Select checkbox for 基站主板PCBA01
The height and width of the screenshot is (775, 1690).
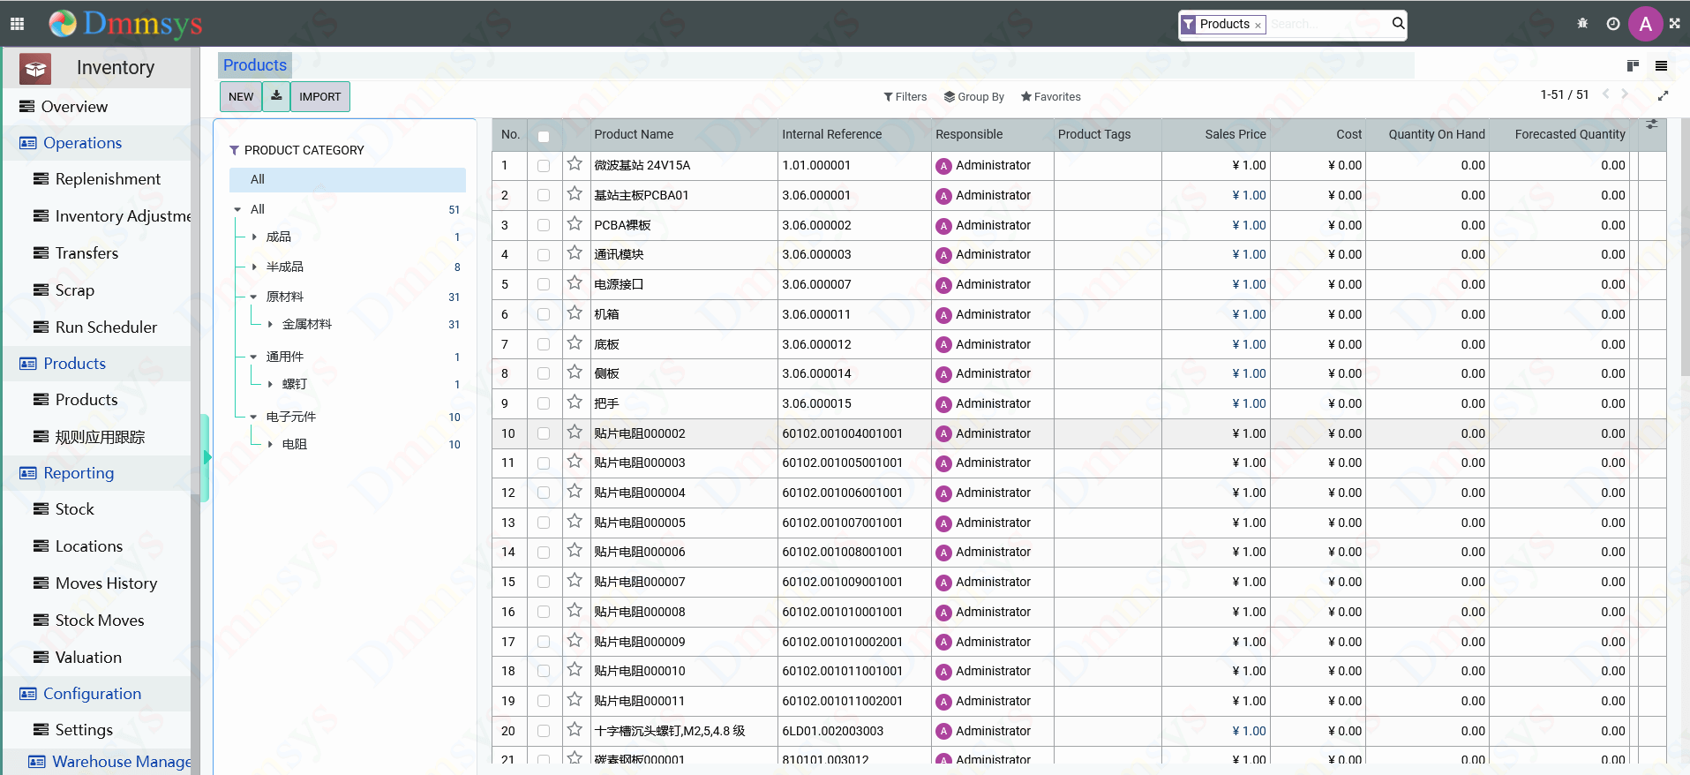544,196
